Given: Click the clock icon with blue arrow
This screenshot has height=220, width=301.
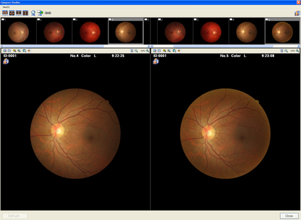Looking at the screenshot, I should click(33, 13).
